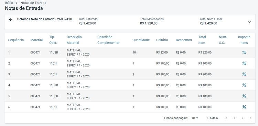Image resolution: width=258 pixels, height=126 pixels.
Task: Click quantity 2 in sequence 3
Action: (133, 74)
